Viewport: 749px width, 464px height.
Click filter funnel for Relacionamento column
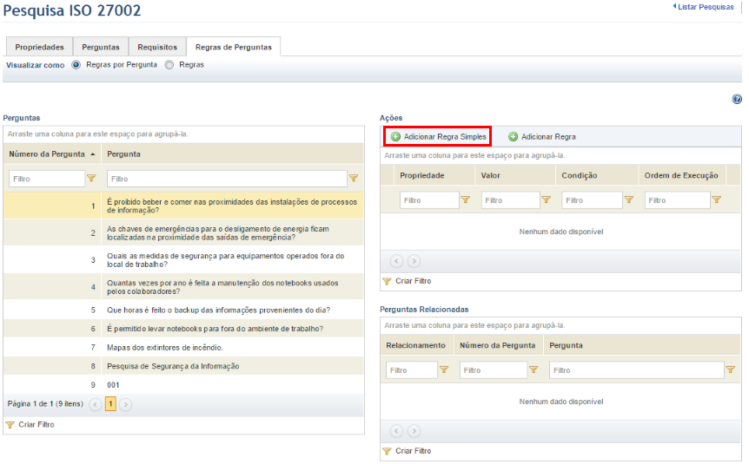point(444,369)
